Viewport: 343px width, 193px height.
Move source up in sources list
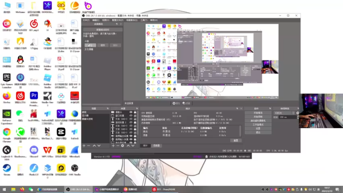[x=128, y=145]
